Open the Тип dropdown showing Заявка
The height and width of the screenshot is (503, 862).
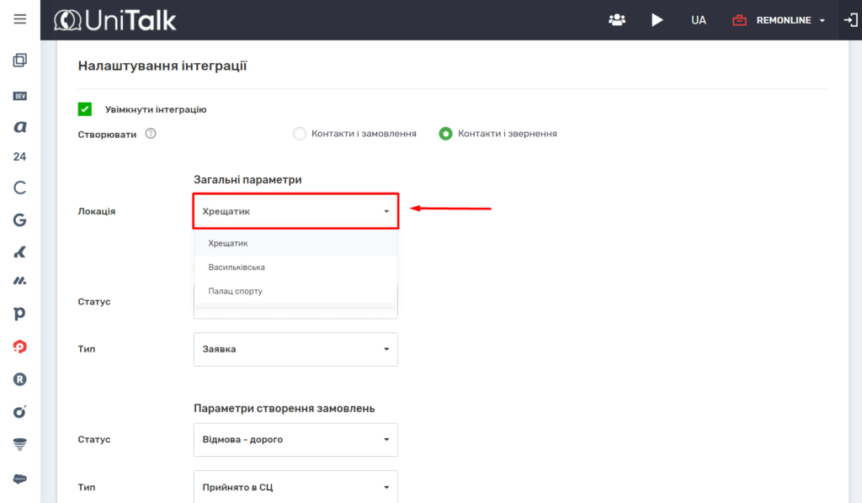pyautogui.click(x=295, y=349)
